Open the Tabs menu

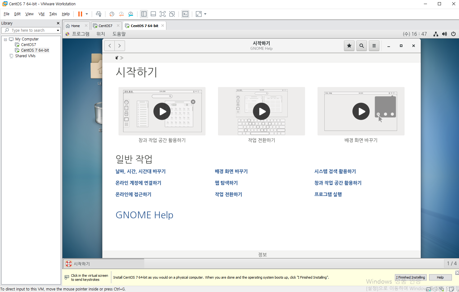point(53,14)
